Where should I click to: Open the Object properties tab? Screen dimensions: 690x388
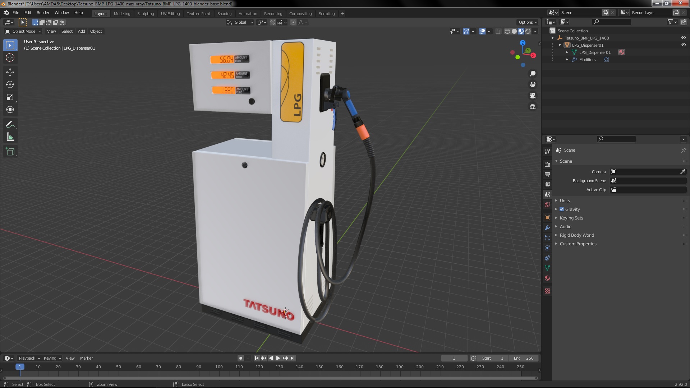pos(547,218)
